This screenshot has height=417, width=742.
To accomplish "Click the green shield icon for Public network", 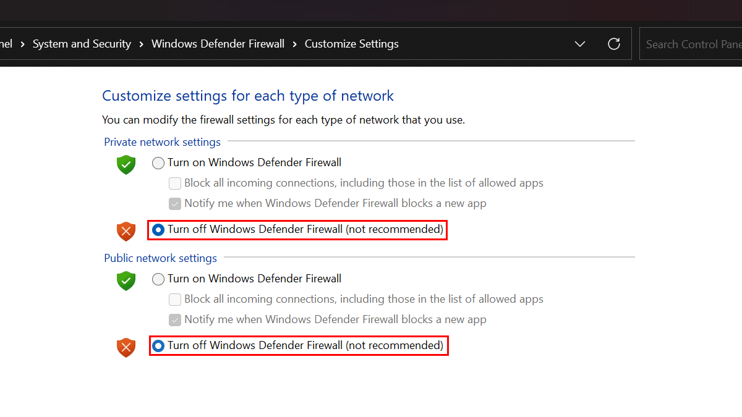I will coord(126,281).
